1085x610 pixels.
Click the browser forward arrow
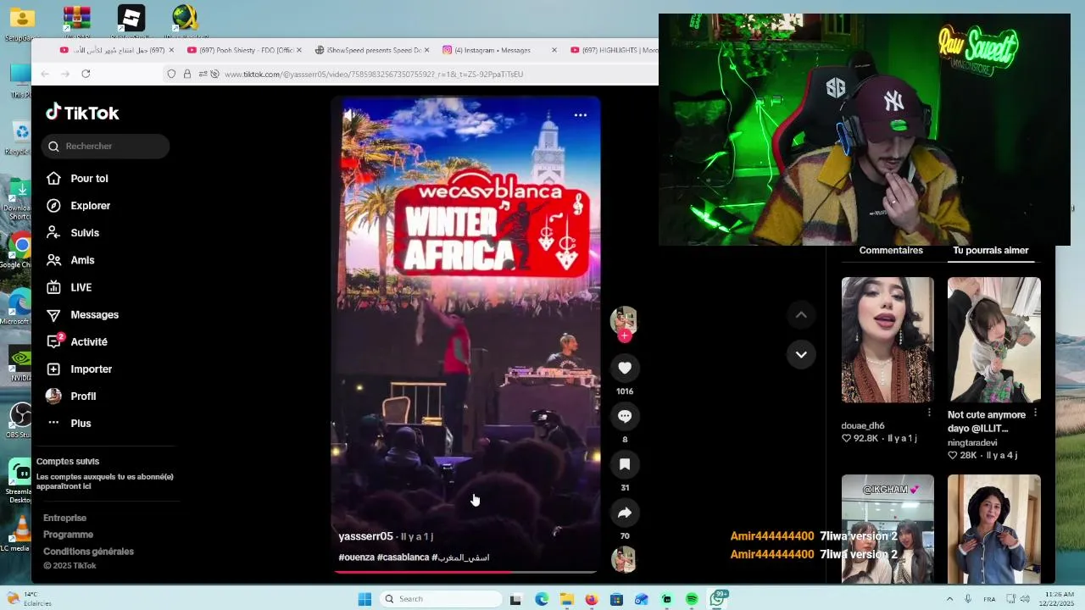pyautogui.click(x=65, y=74)
